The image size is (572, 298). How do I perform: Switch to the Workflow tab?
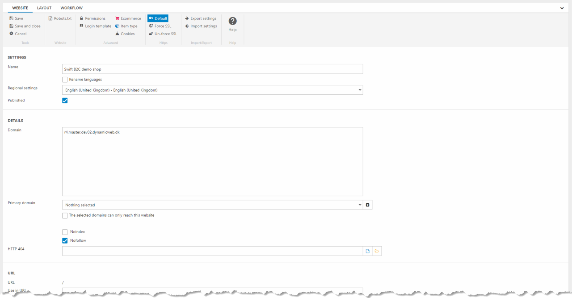[71, 8]
